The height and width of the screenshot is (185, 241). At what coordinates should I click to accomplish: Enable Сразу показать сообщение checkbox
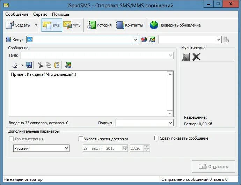pos(156,138)
